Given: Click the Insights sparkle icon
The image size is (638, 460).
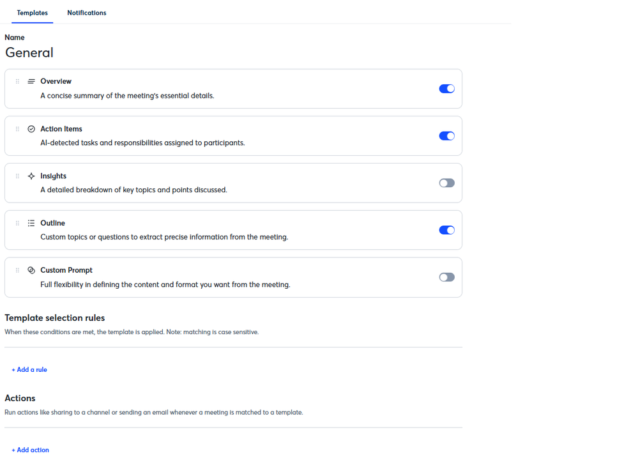Looking at the screenshot, I should coord(31,176).
